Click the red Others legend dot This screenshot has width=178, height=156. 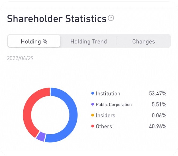coord(93,126)
